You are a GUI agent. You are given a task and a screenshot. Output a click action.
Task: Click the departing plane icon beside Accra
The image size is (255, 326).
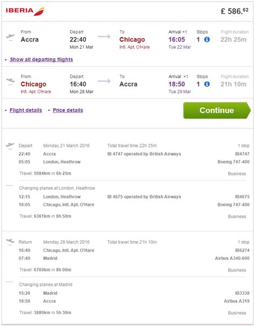click(10, 37)
